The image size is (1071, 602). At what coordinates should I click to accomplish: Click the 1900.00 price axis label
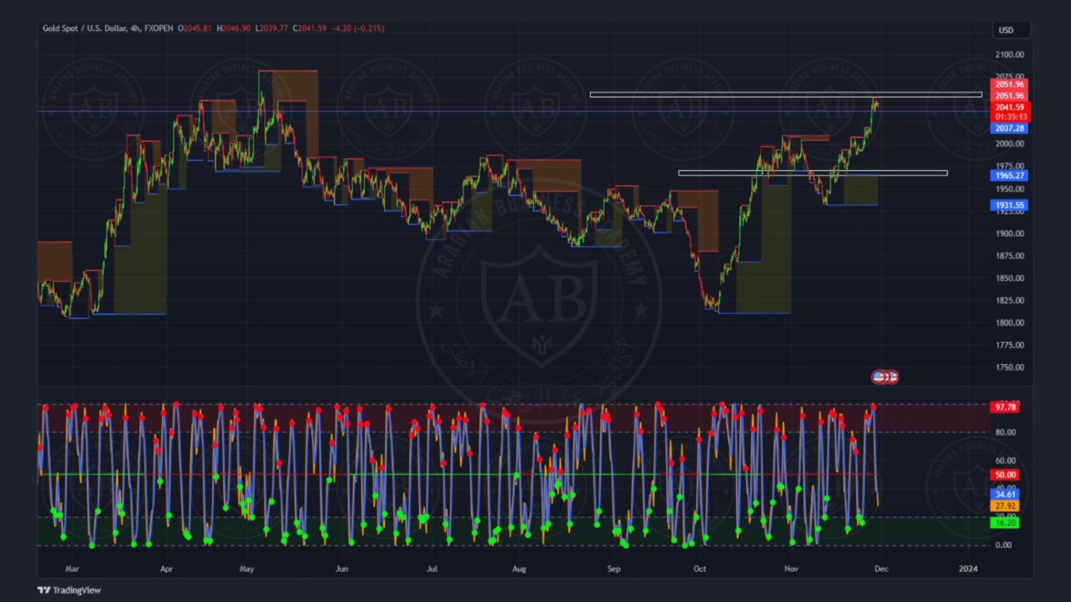pyautogui.click(x=1010, y=233)
